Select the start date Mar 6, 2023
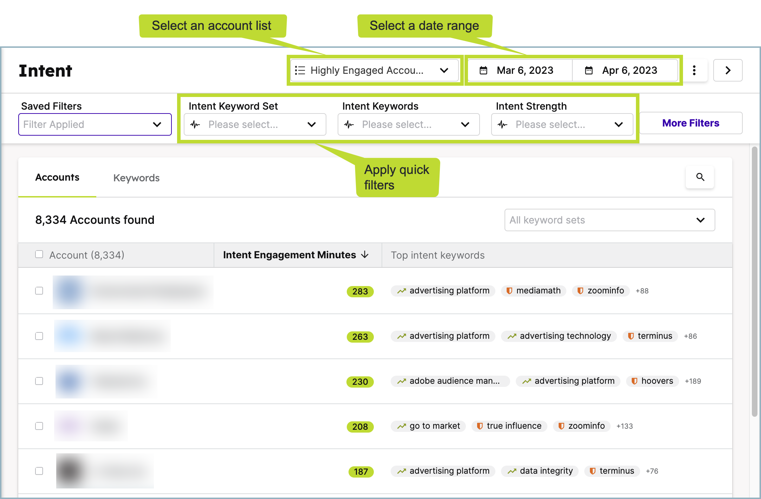The image size is (761, 499). 520,70
